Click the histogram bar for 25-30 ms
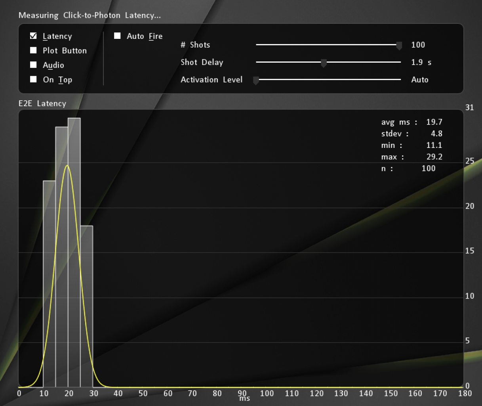 click(x=86, y=306)
